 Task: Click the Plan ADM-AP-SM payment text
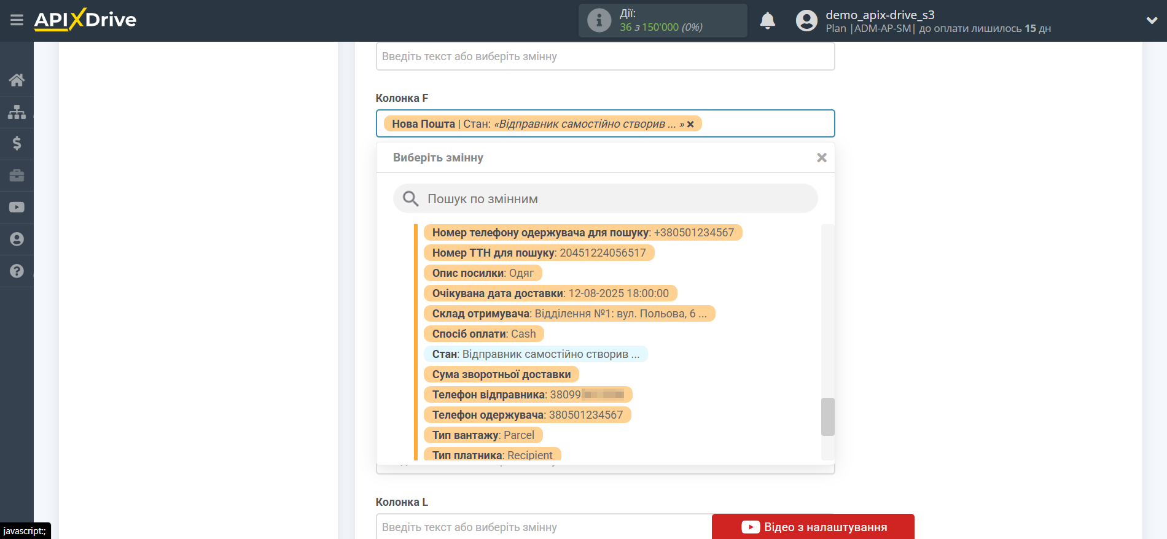[938, 28]
